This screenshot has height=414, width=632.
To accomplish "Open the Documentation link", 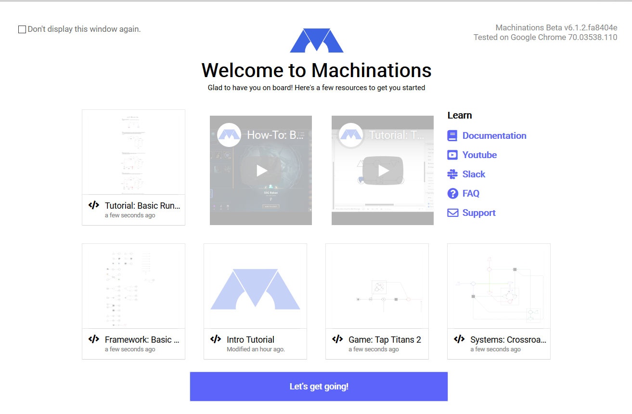I will tap(494, 136).
